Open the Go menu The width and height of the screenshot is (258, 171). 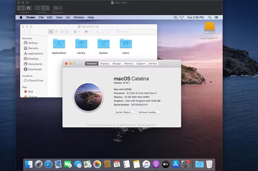[x=68, y=17]
